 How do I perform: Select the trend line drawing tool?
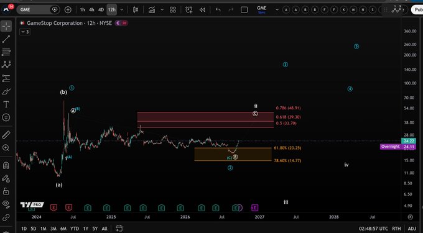tap(6, 39)
